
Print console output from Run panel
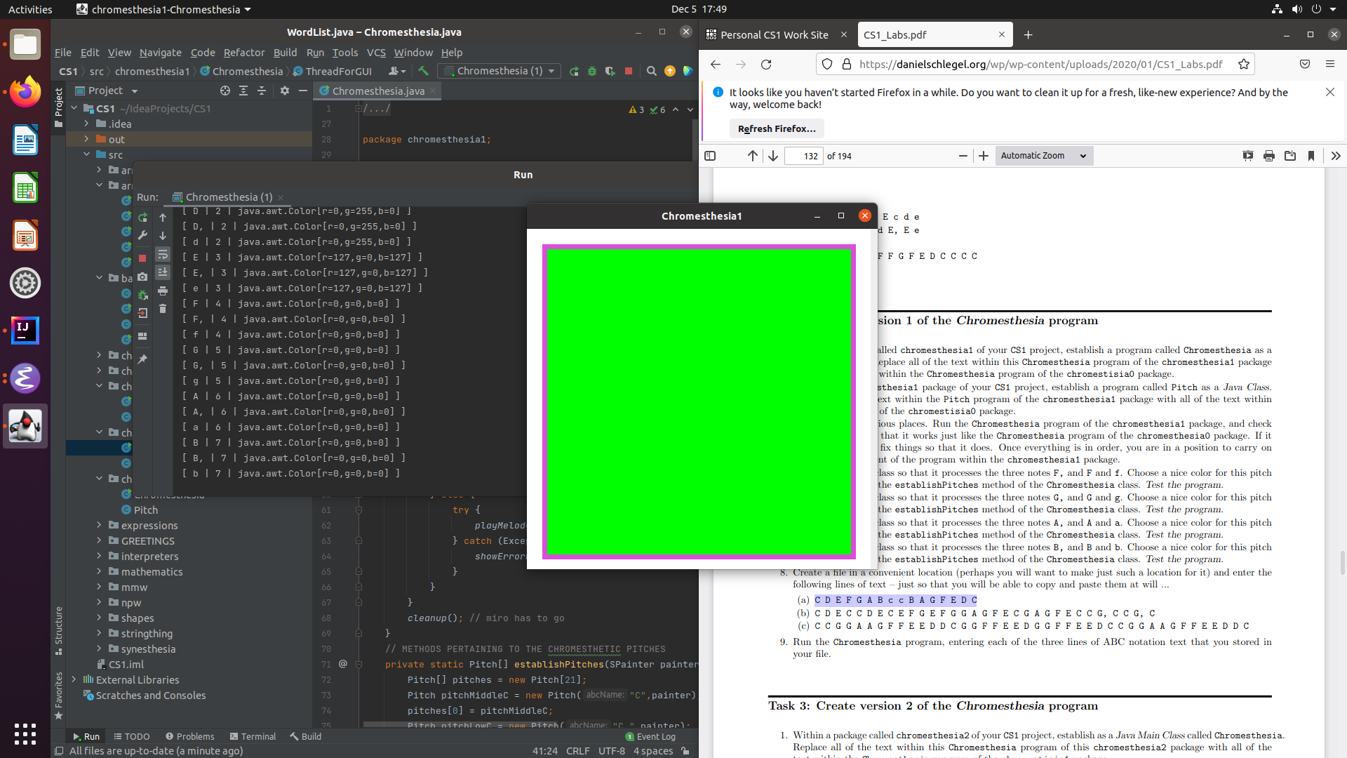pos(163,291)
